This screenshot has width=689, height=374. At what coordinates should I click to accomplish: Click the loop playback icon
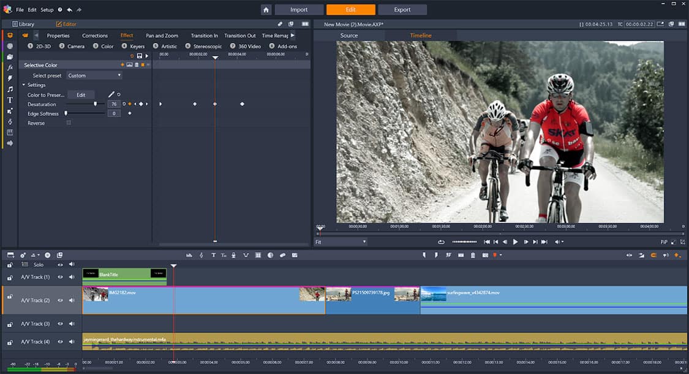tap(441, 242)
